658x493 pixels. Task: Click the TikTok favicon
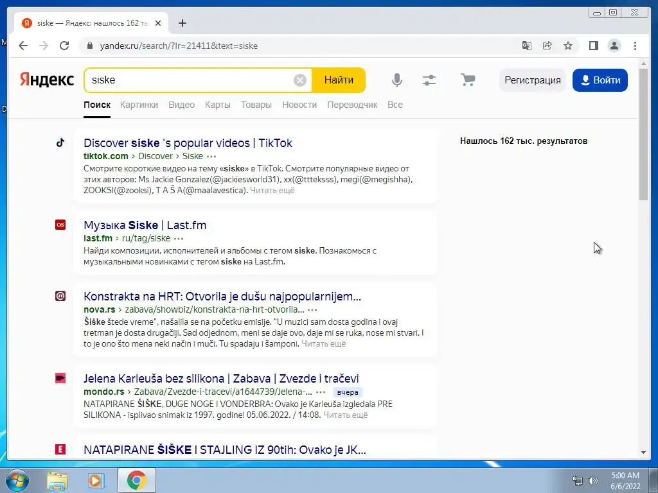pyautogui.click(x=60, y=143)
